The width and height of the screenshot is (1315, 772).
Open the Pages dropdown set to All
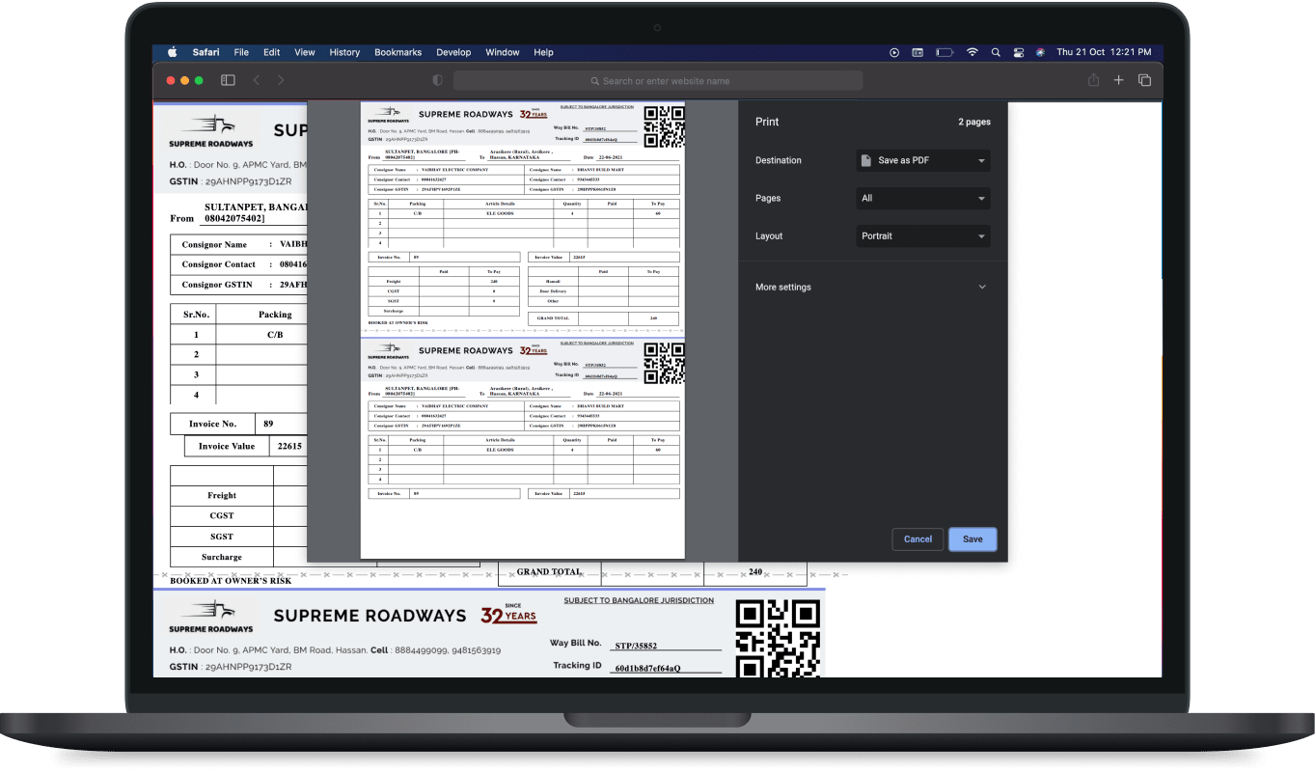coord(923,198)
